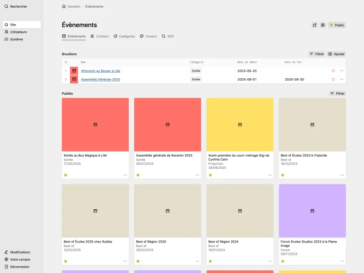Open the three-dot menu for Afterwork au Bazaar

(342, 71)
